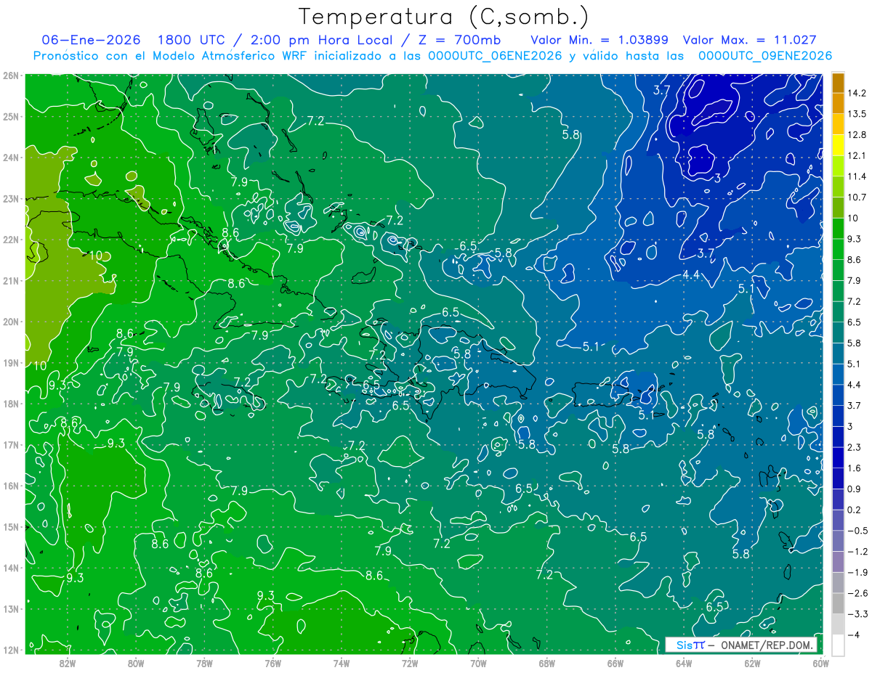Click the legend value '2.3'
This screenshot has width=872, height=673.
click(x=854, y=447)
